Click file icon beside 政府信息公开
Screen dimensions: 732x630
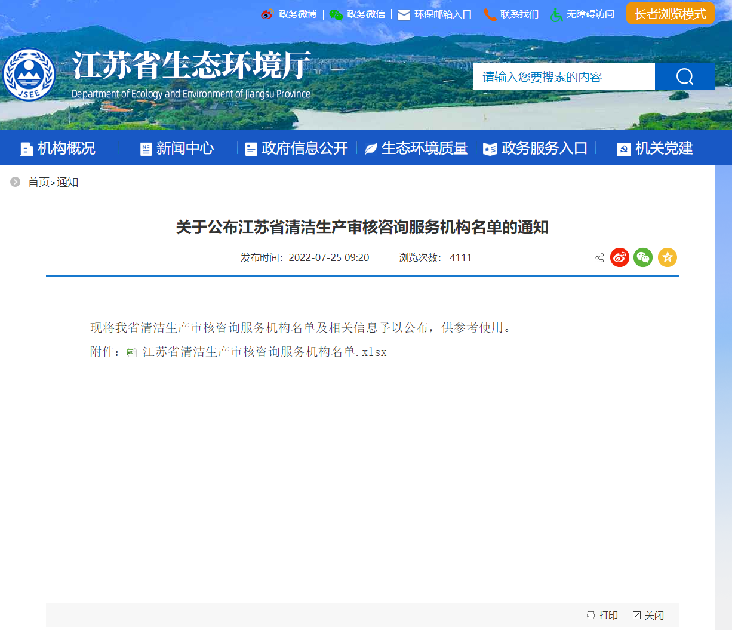tap(251, 149)
